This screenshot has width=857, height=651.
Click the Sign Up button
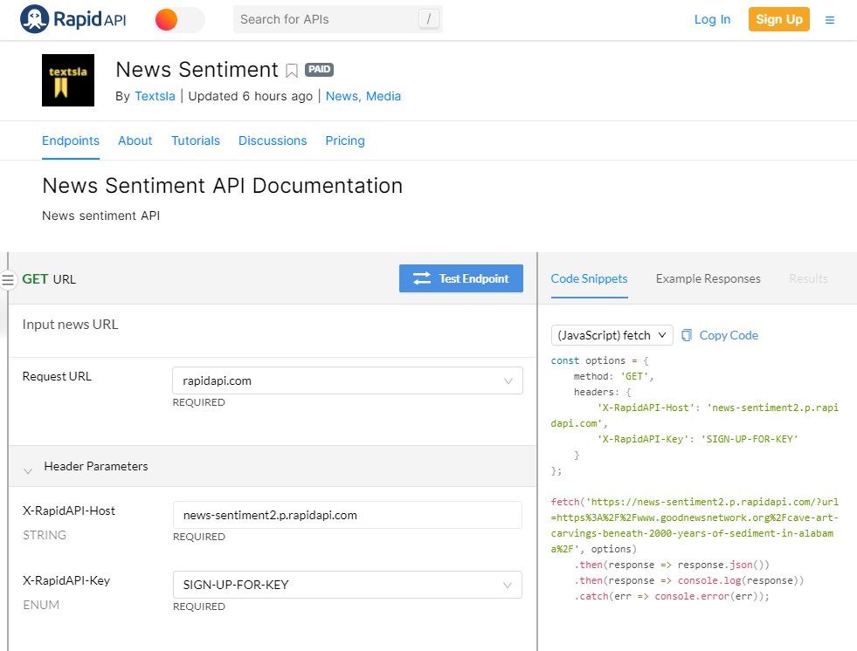[x=778, y=18]
